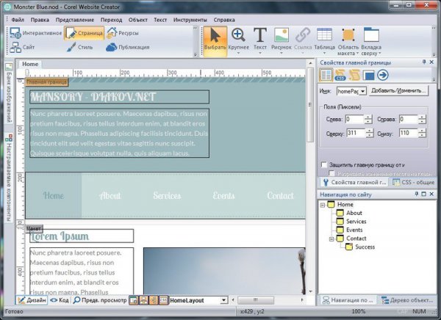Click the blue square background icon
This screenshot has width=441, height=320.
pyautogui.click(x=368, y=76)
